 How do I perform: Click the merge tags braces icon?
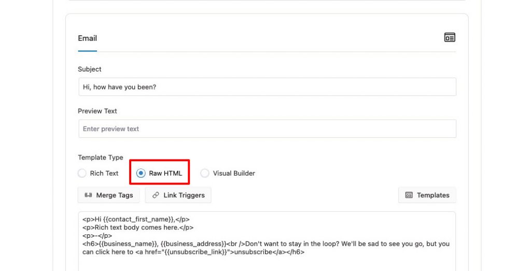click(x=88, y=195)
